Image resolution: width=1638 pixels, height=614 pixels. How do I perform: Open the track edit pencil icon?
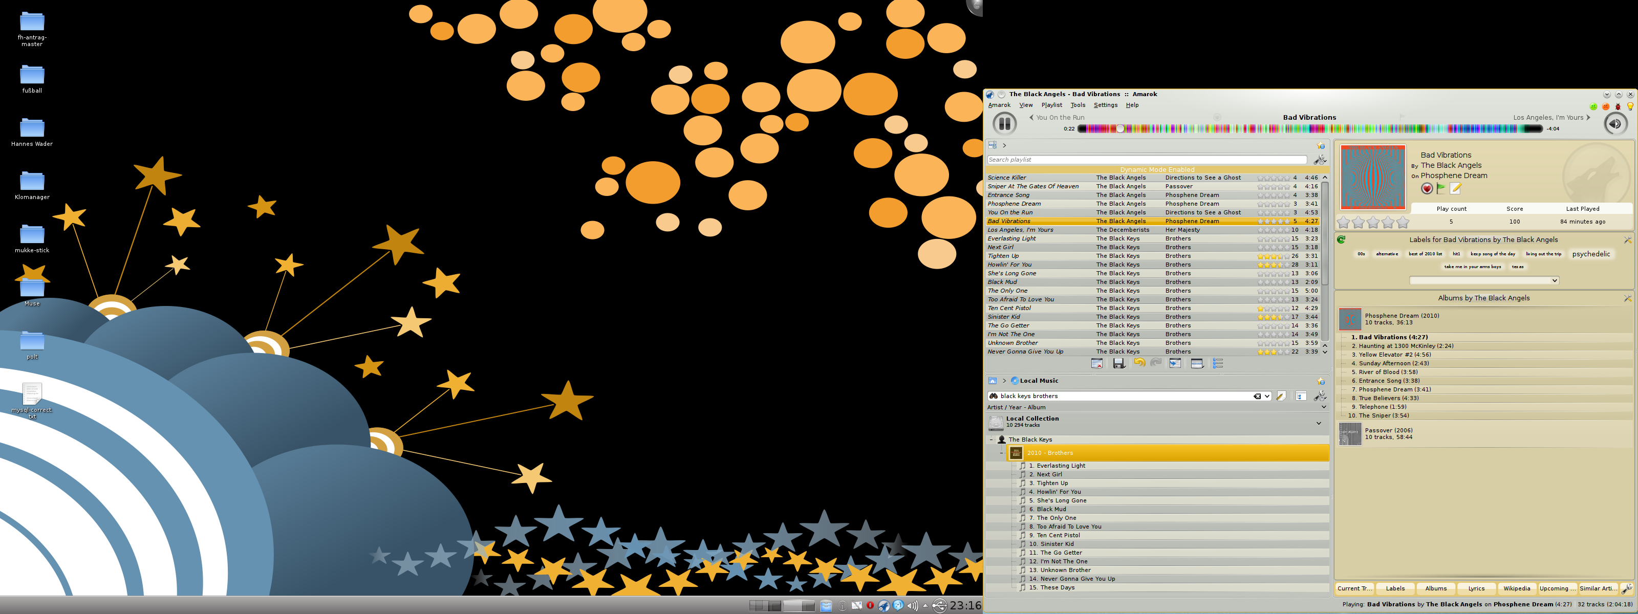tap(1455, 188)
